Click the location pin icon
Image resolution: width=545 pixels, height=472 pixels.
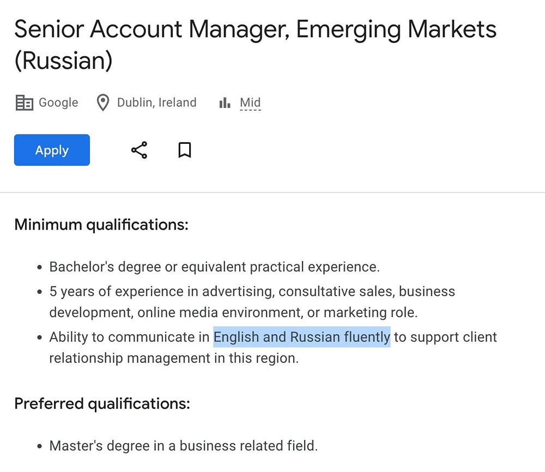(x=102, y=102)
